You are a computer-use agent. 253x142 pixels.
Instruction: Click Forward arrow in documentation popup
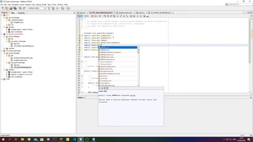[102, 88]
